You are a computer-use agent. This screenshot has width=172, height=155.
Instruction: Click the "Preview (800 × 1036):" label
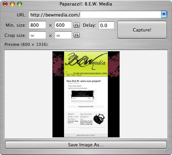[x=26, y=45]
